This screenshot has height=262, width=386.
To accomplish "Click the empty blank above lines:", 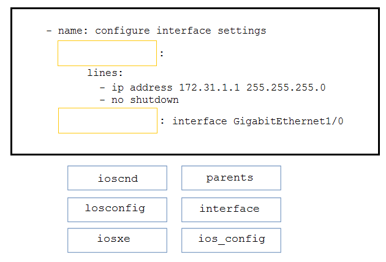I will (x=107, y=53).
